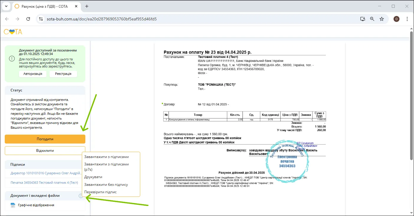Click the Знижка column header

[x=306, y=115]
